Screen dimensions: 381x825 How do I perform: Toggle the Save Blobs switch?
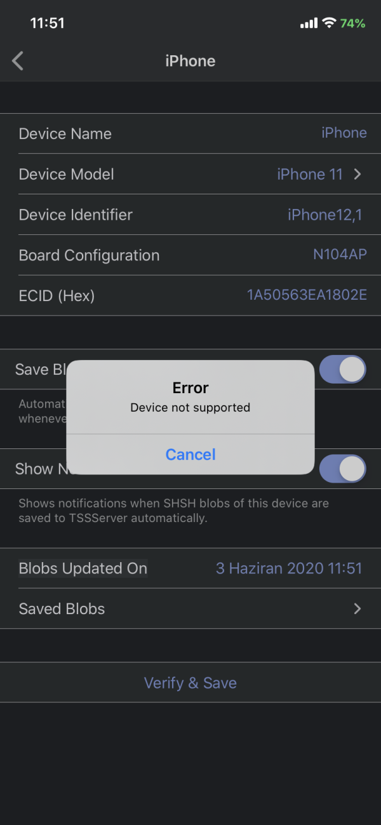click(342, 369)
